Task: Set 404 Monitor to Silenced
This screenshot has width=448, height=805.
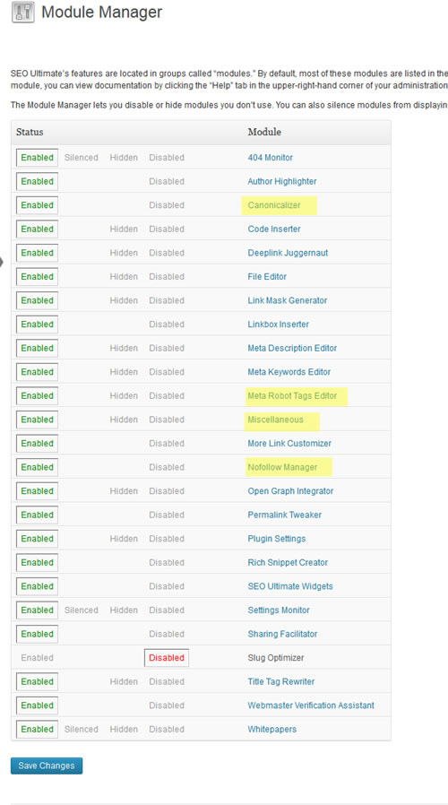Action: coord(81,158)
